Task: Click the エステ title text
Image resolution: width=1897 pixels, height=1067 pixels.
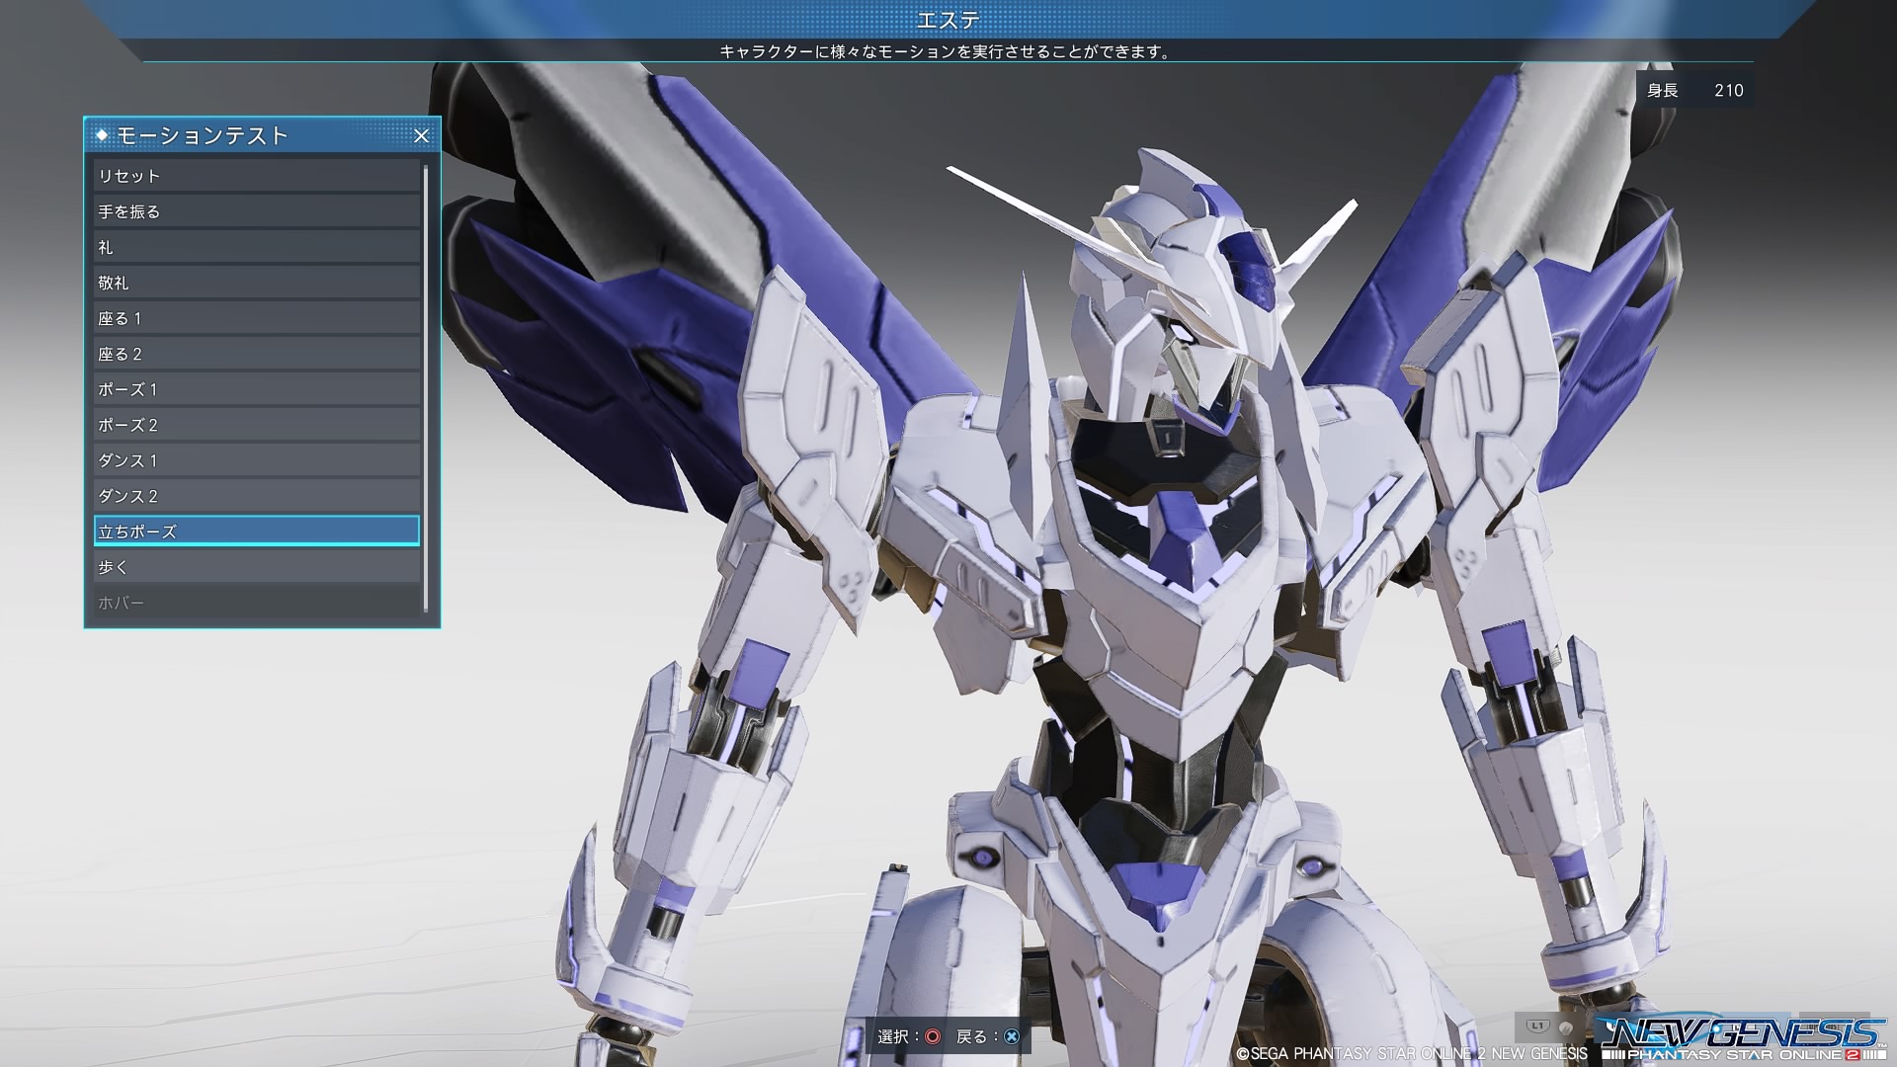Action: click(948, 21)
